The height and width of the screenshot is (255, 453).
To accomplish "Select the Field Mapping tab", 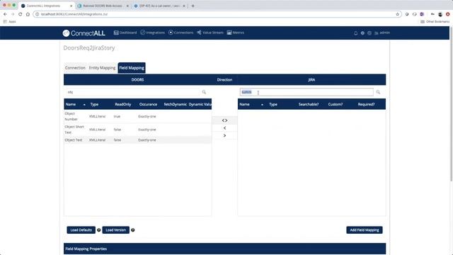I will (x=132, y=68).
